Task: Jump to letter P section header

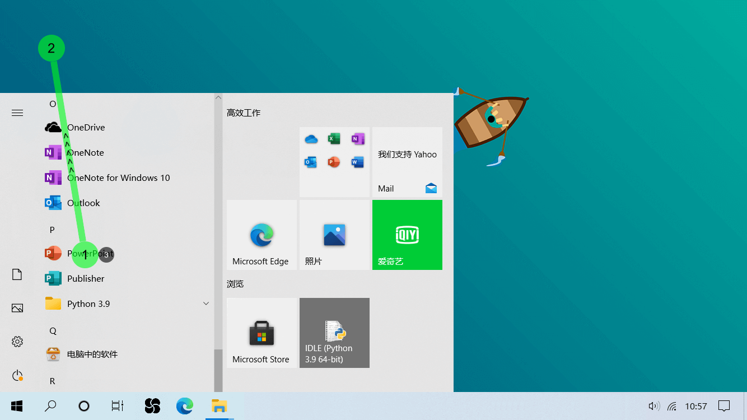Action: pyautogui.click(x=52, y=230)
